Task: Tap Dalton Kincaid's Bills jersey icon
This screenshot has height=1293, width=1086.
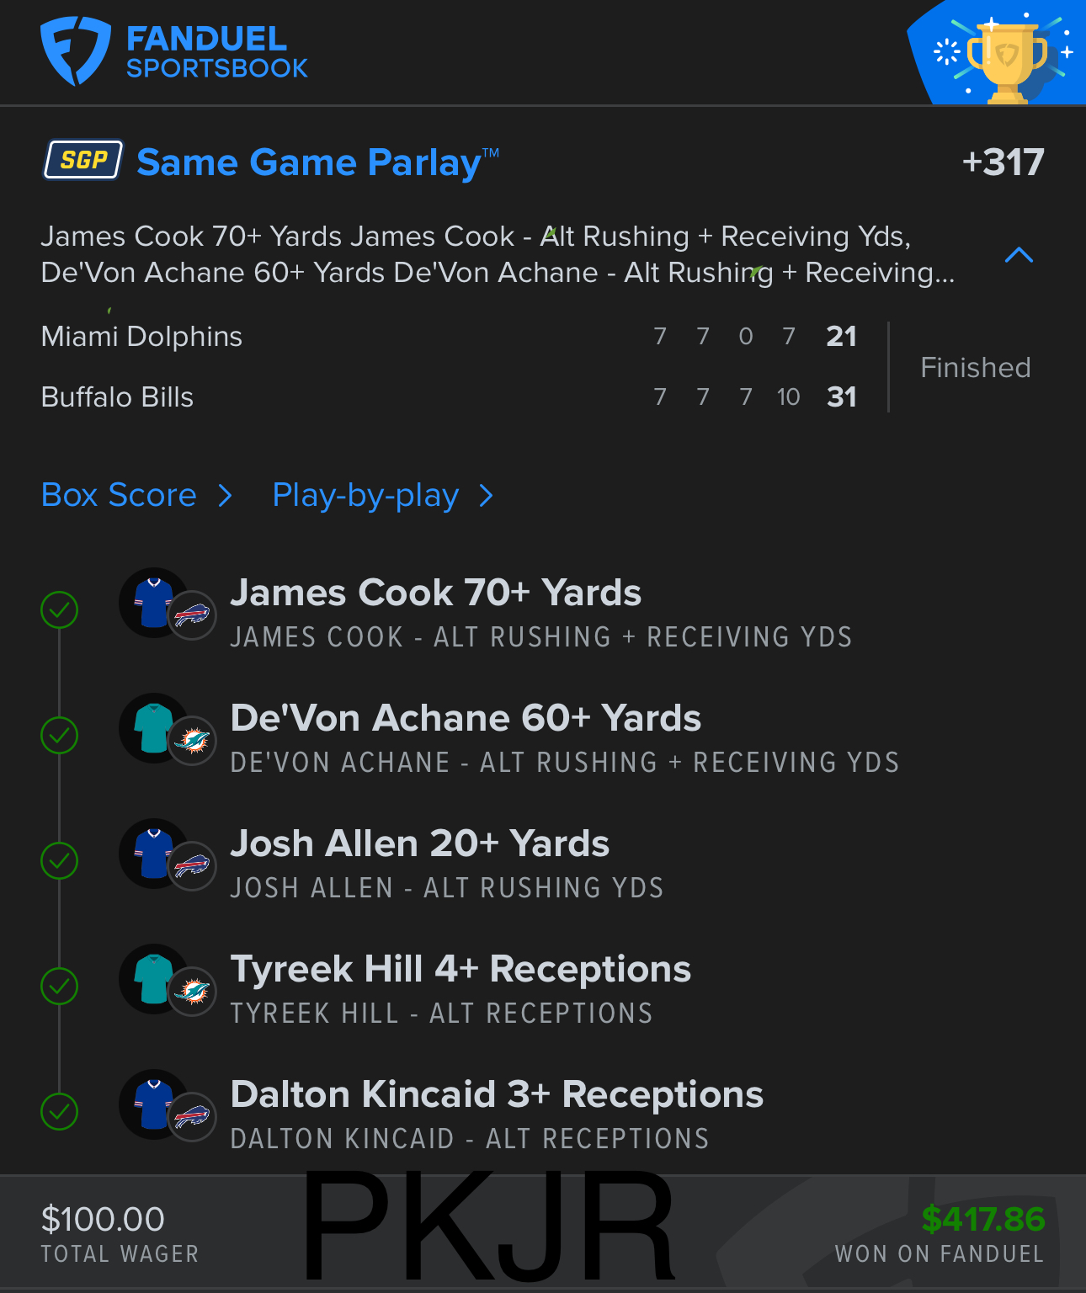Action: (154, 1104)
